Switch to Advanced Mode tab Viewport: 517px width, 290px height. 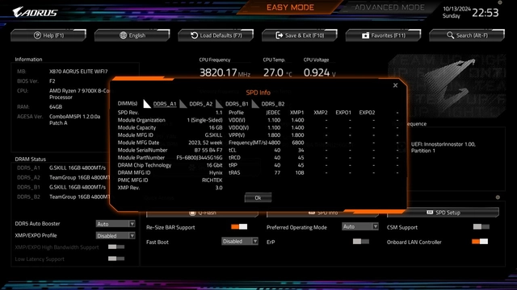389,7
